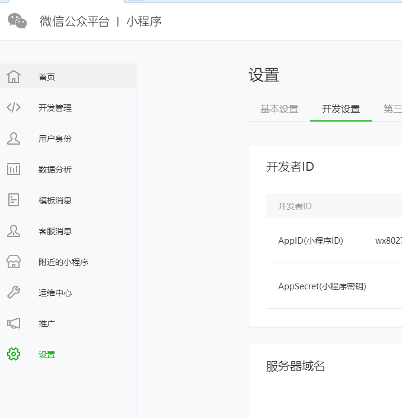Click the bar chart icon for 数据分析
Viewport: 402px width, 418px height.
click(x=14, y=169)
